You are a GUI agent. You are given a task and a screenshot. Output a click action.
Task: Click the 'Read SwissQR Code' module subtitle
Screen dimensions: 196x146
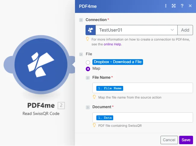coord(41,114)
